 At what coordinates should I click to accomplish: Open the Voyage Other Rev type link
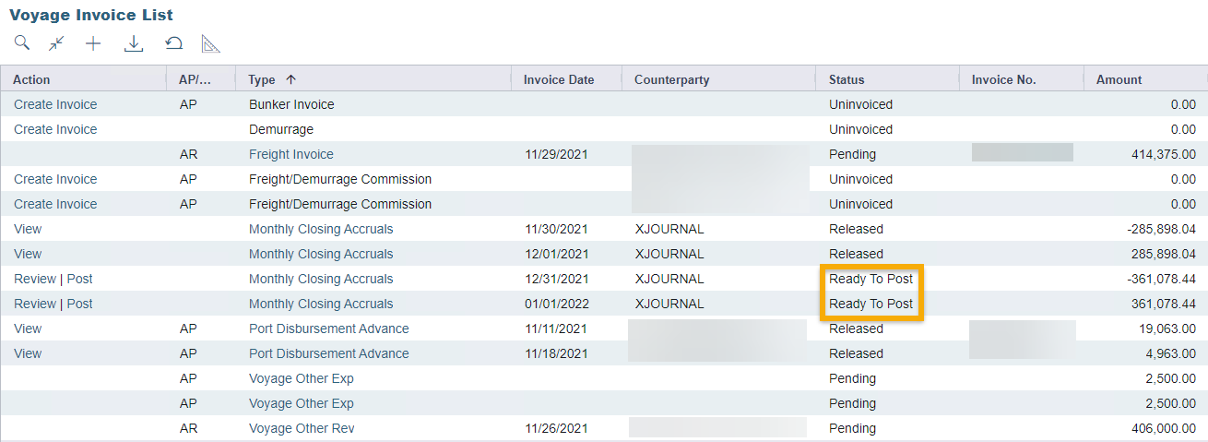tap(302, 428)
